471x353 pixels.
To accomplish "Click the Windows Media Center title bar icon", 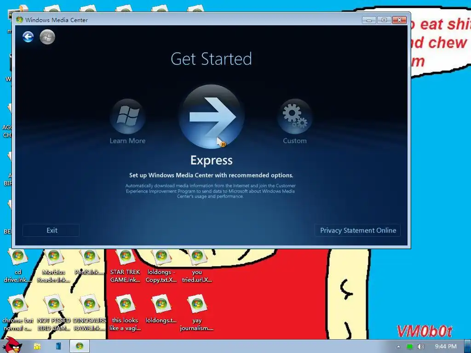I will coord(19,20).
